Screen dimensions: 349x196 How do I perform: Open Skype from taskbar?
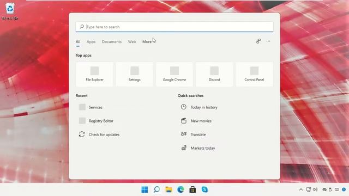(204, 189)
